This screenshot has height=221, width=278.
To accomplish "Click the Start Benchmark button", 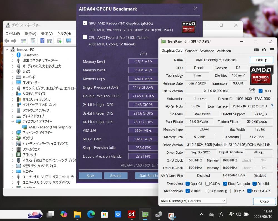I will (x=147, y=175).
